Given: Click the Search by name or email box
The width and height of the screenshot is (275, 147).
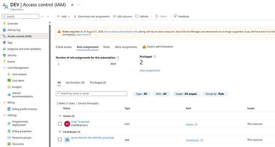Looking at the screenshot, I should 91,94.
